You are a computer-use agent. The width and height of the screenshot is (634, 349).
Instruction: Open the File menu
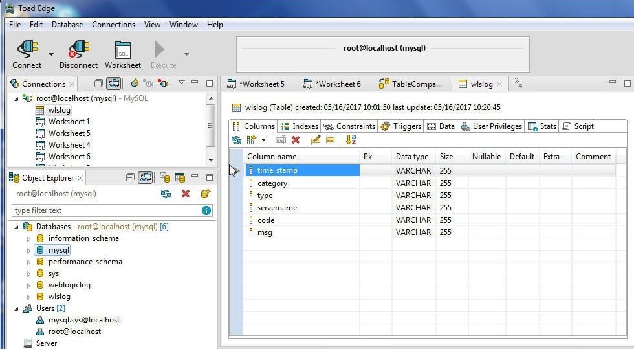15,25
